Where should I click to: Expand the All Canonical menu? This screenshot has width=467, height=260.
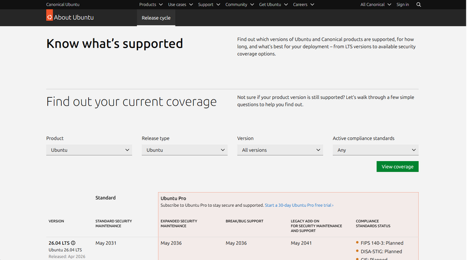tap(375, 5)
